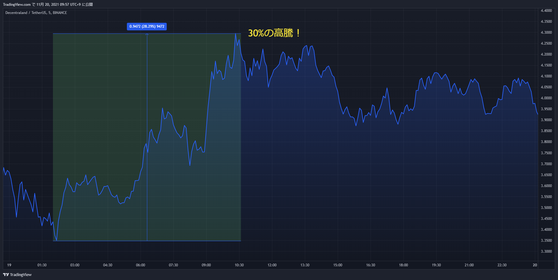Click the 4.0500 price axis label
Screen dimensions: 558x280
546,87
